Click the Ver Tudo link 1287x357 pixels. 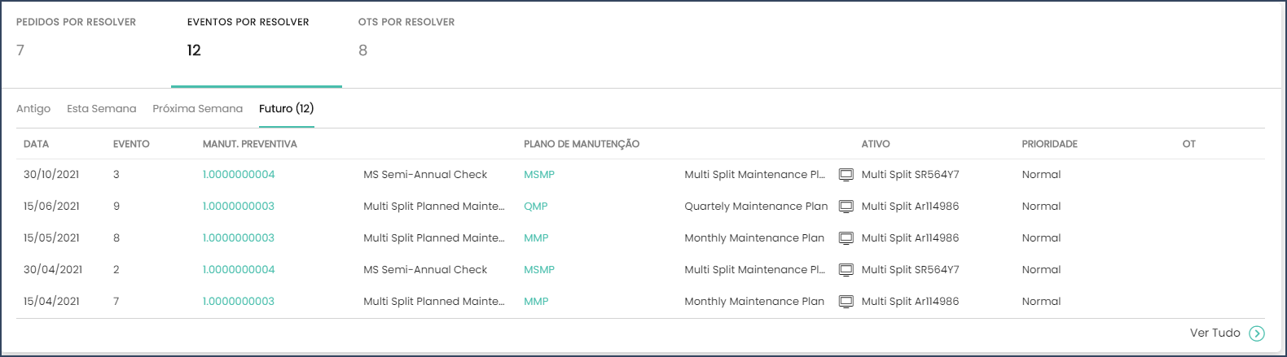coord(1215,333)
